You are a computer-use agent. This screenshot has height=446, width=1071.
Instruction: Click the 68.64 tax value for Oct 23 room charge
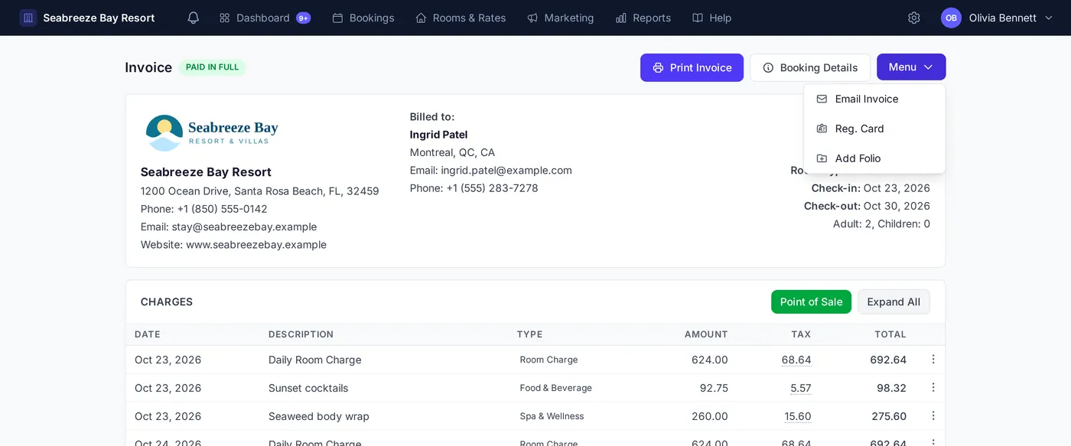[796, 360]
